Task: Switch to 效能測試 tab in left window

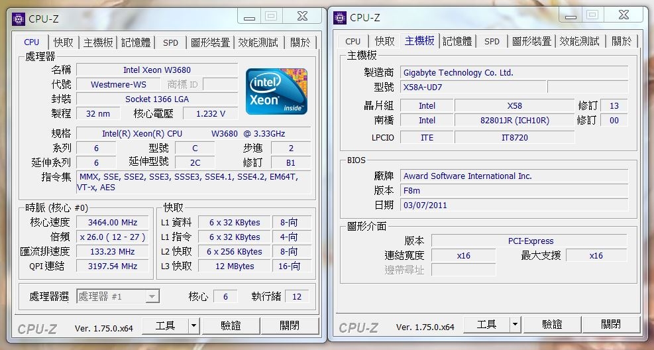Action: click(258, 42)
